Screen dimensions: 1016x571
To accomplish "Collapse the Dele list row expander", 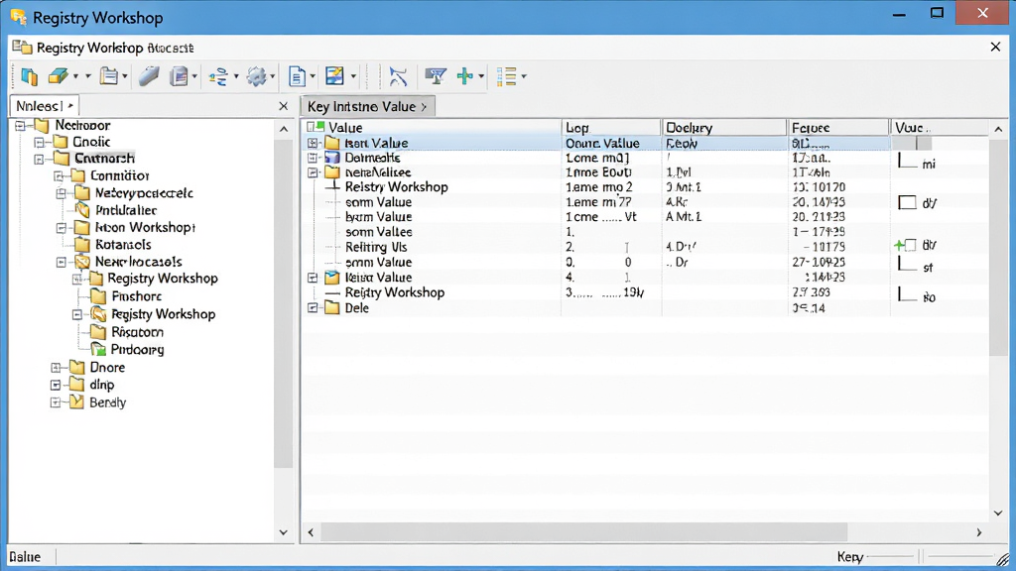I will pos(313,308).
